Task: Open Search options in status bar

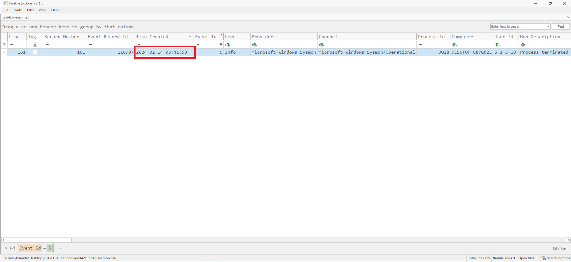Action: point(555,258)
